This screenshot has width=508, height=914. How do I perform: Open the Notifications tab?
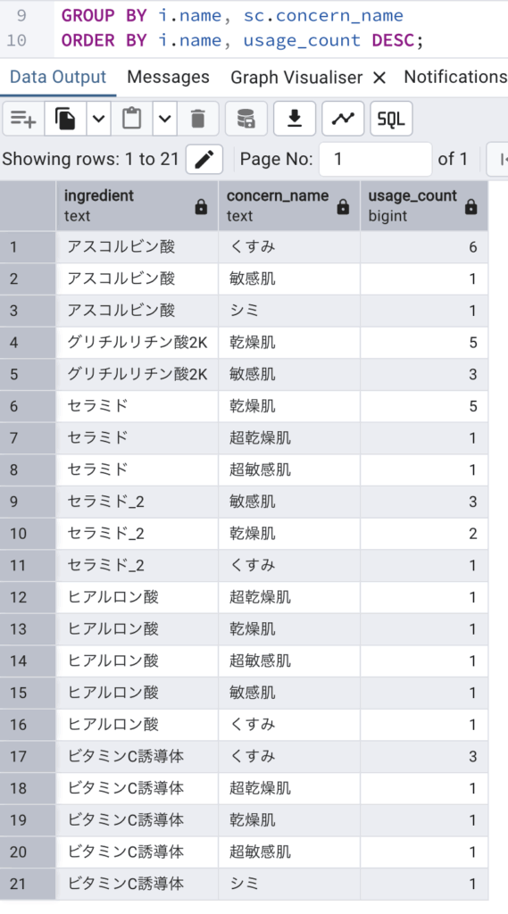point(455,77)
